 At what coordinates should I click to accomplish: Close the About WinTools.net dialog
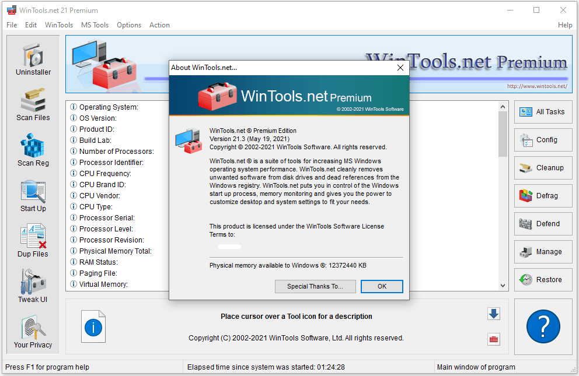pos(400,68)
